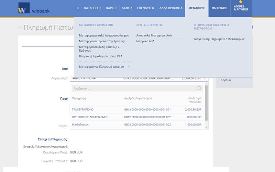Open the ΚΑΤΑΘΕΣΕΙΣ menu
The width and height of the screenshot is (275, 172).
(x=93, y=8)
